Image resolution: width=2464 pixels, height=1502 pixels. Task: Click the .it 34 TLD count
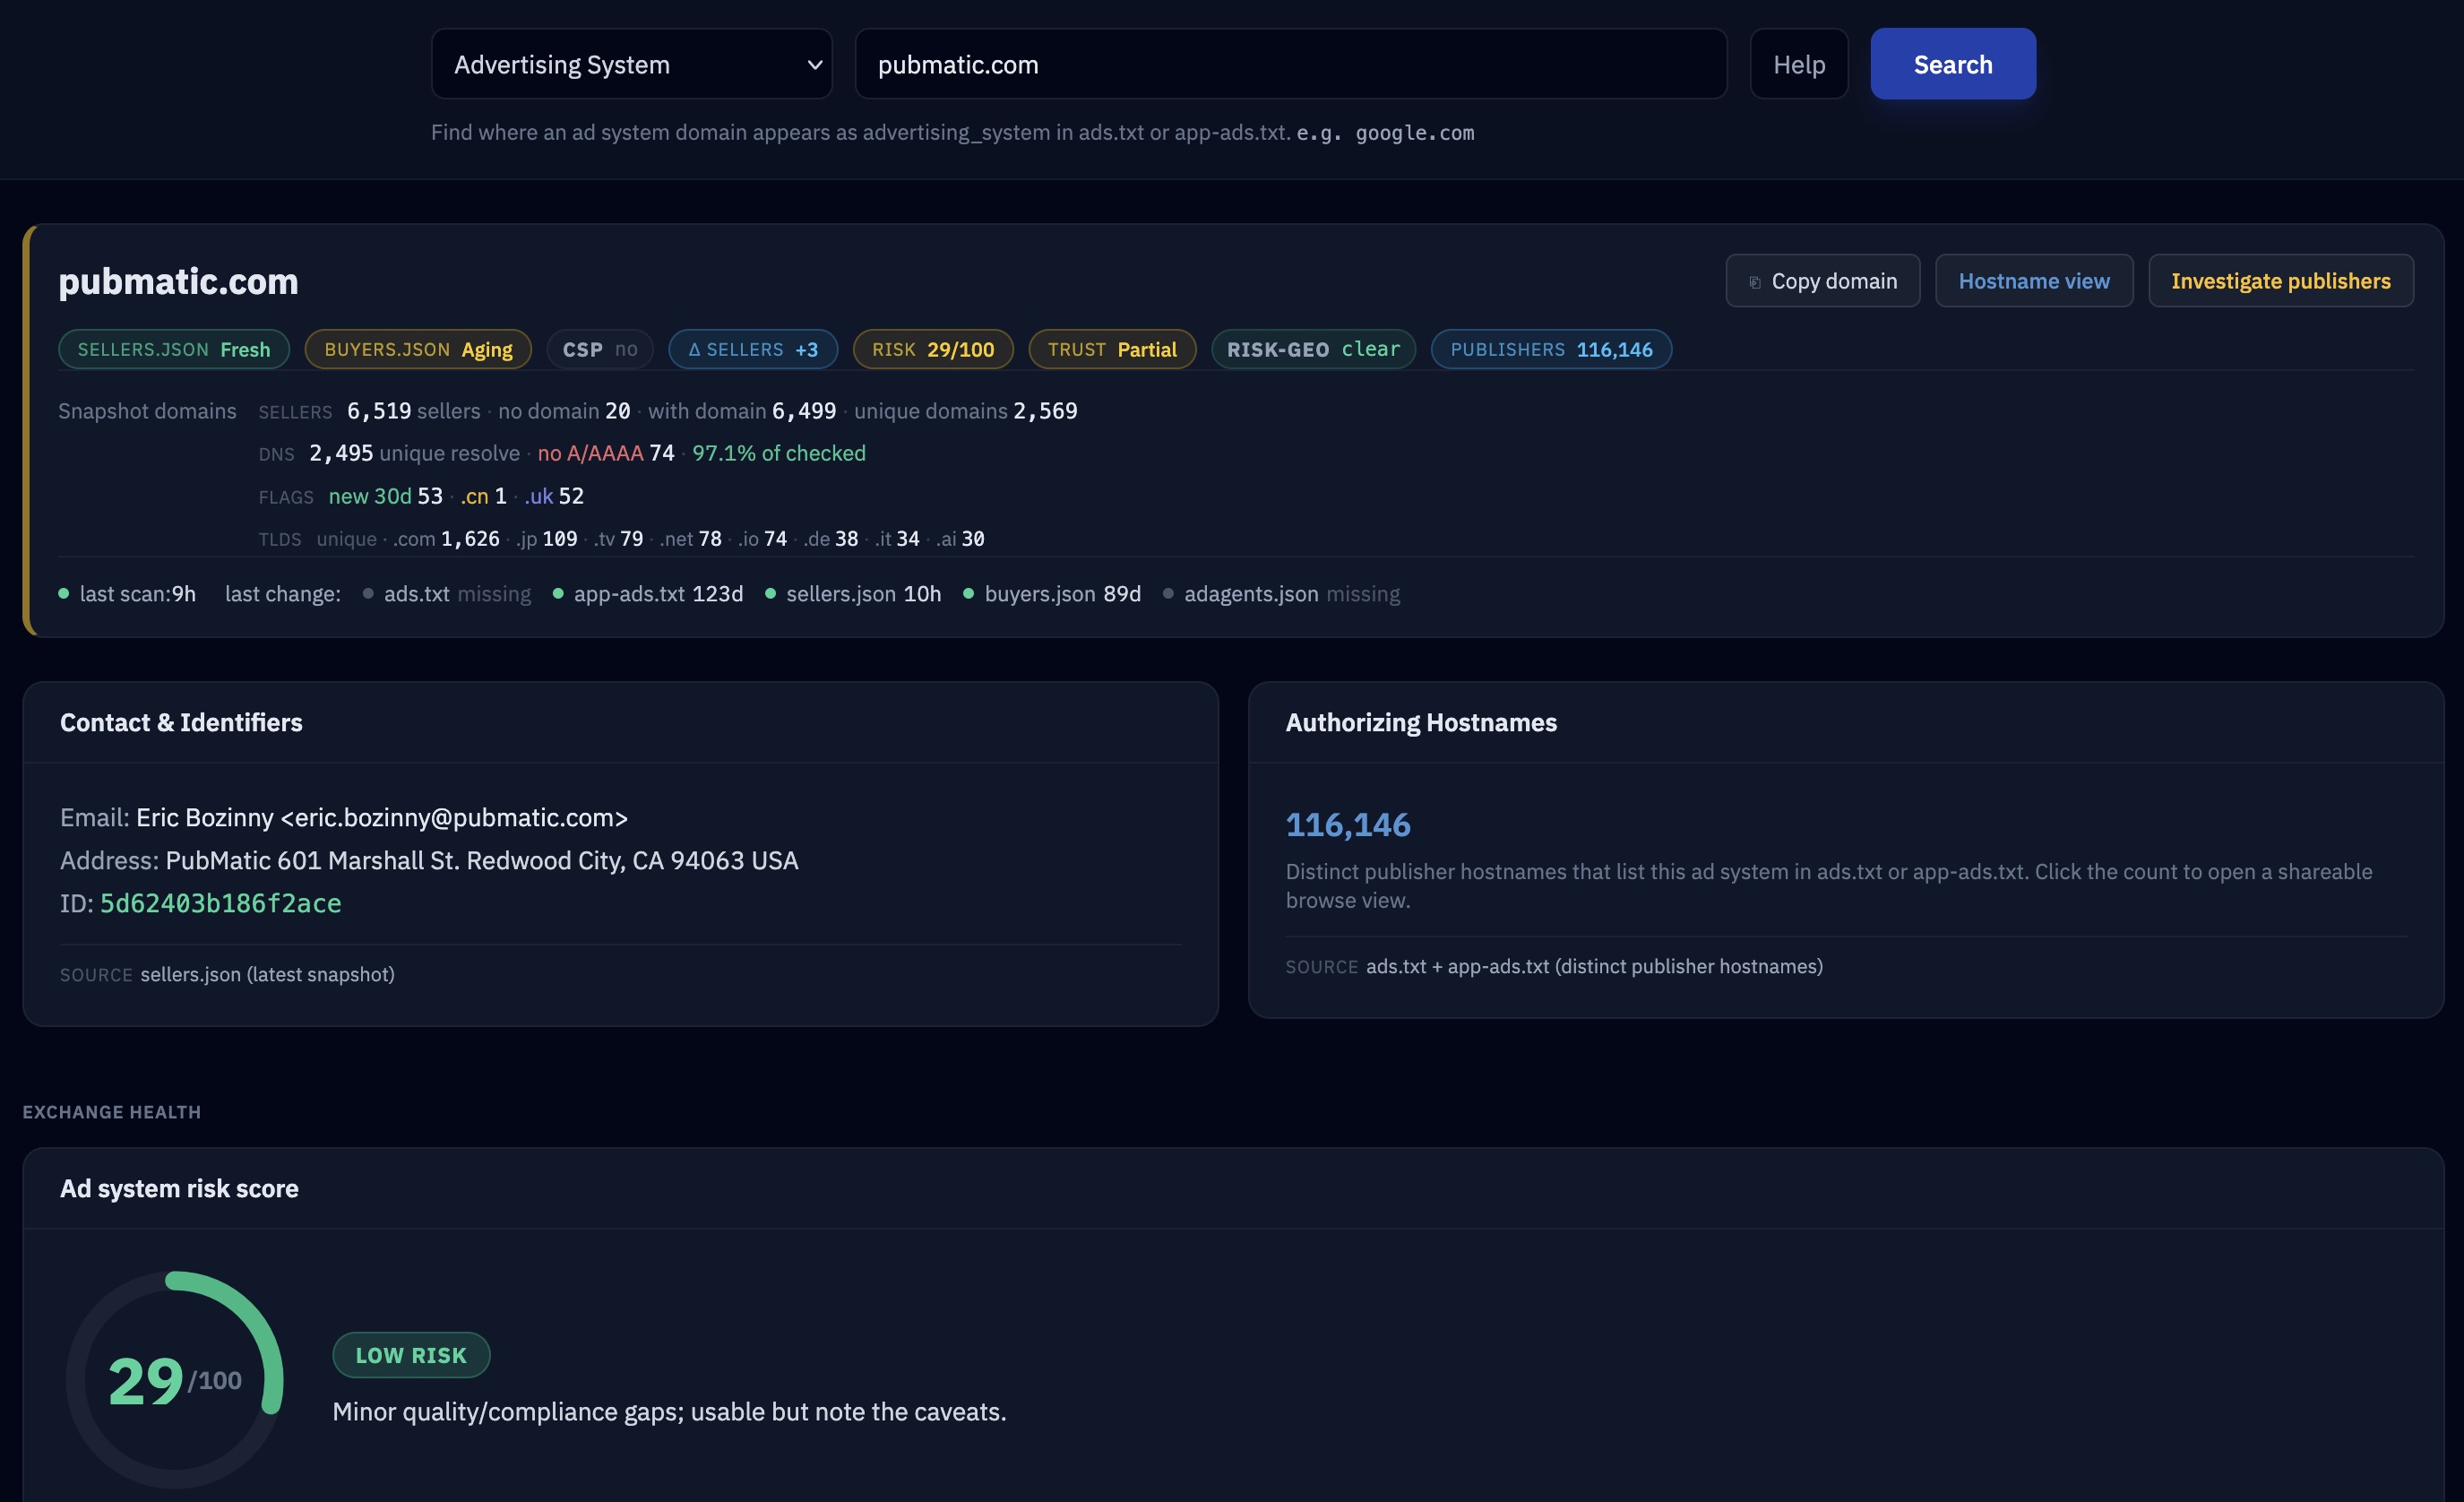[897, 539]
